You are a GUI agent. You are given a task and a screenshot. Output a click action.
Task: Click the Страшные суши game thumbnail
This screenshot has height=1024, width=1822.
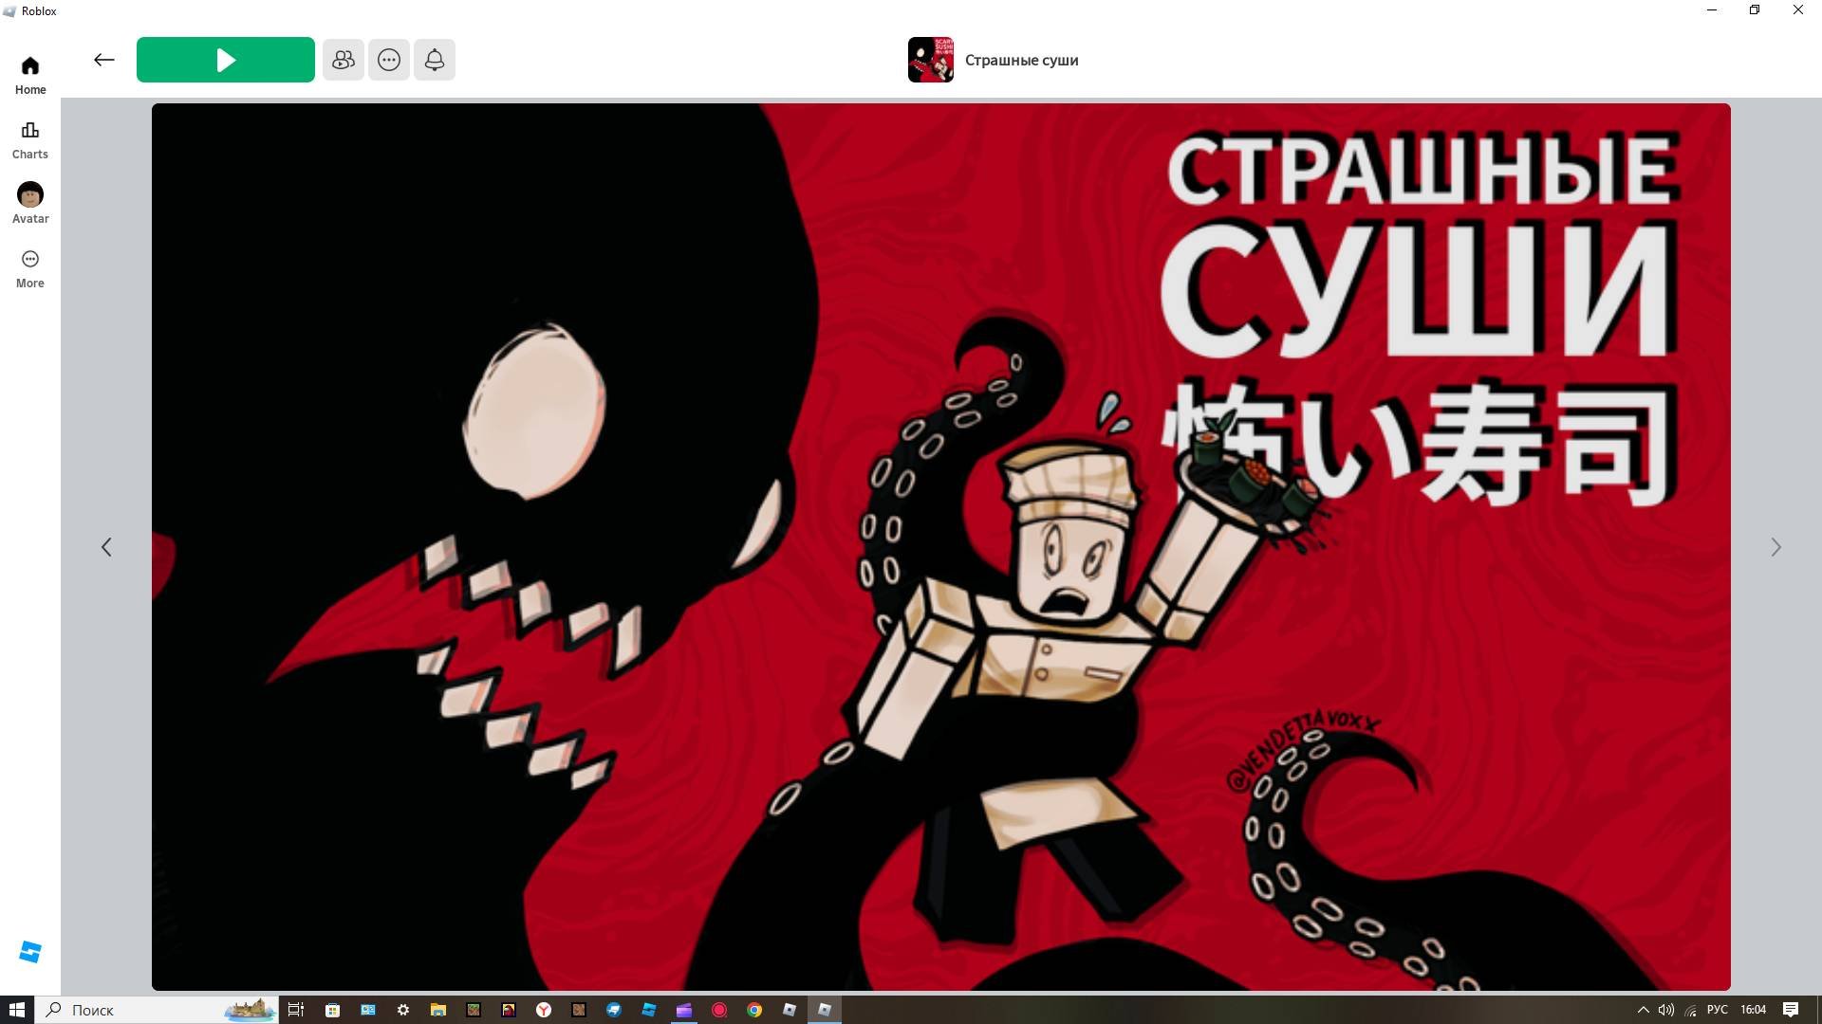click(930, 60)
